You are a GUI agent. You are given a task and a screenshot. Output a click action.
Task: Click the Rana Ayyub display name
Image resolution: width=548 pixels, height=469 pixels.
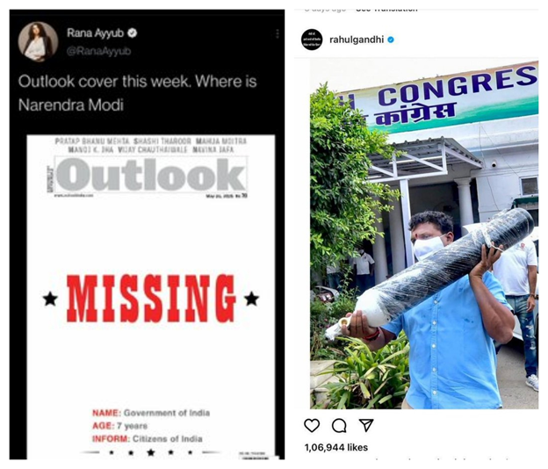point(95,32)
